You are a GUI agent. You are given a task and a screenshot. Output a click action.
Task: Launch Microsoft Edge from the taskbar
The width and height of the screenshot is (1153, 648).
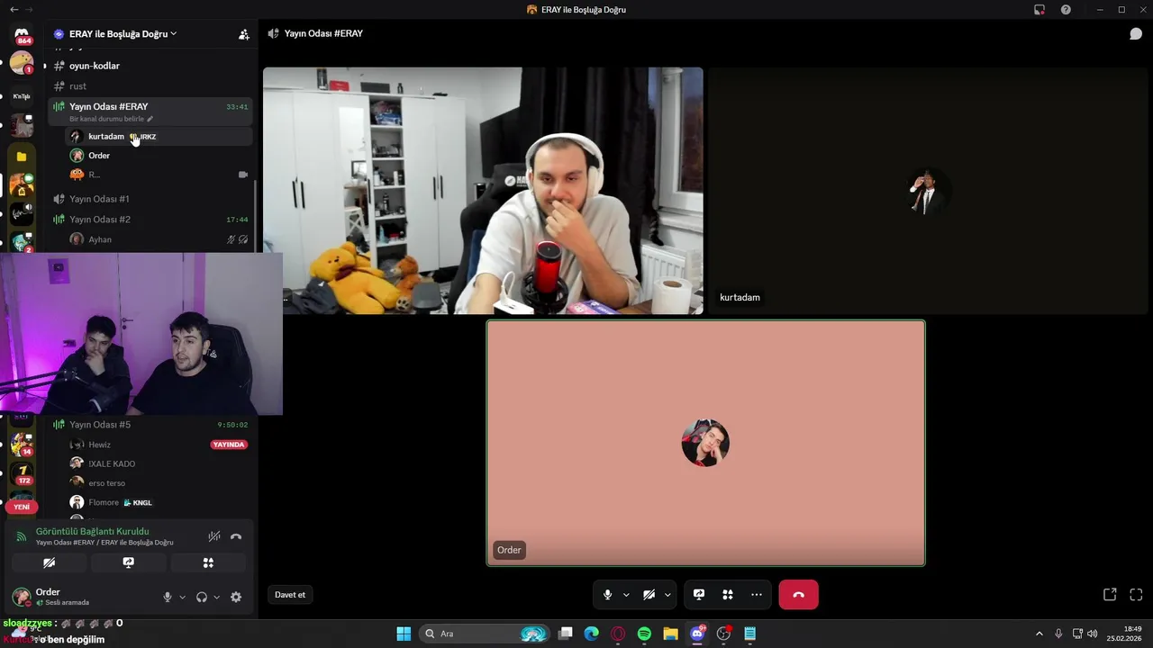(x=592, y=634)
